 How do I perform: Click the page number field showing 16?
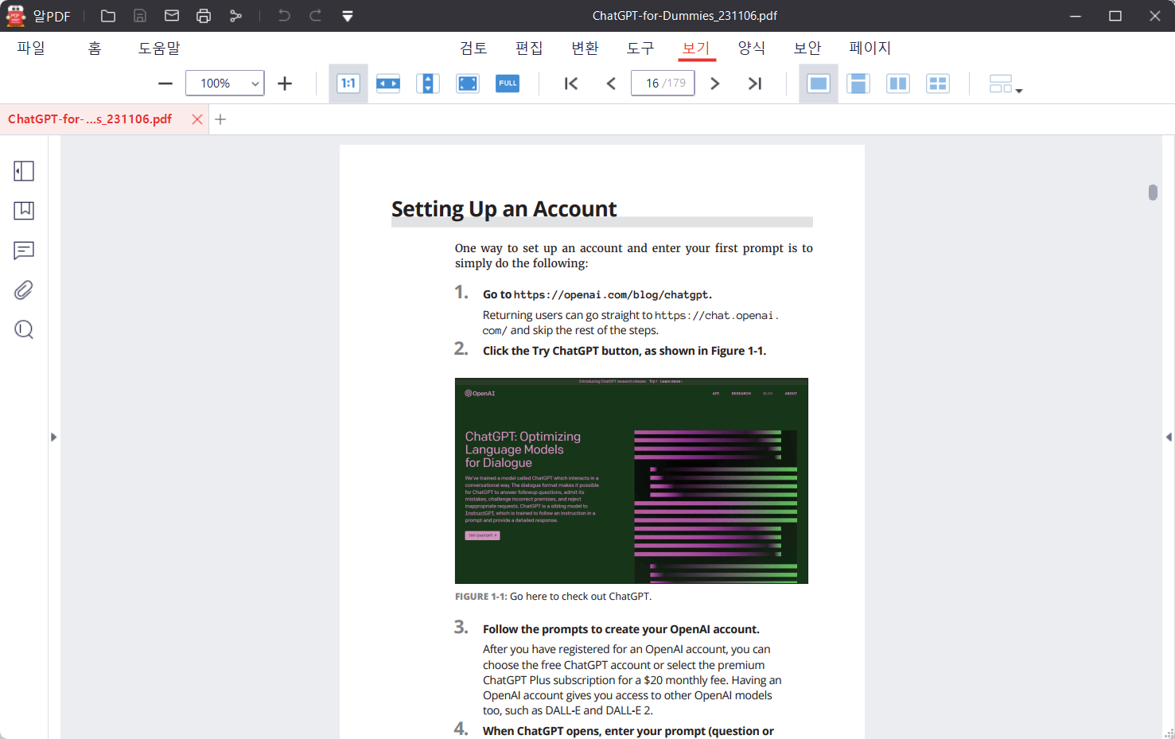click(x=663, y=84)
